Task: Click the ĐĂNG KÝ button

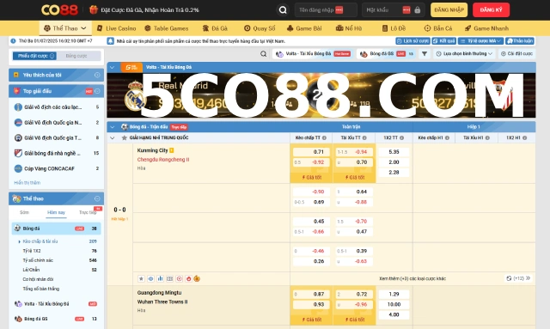Action: pos(491,9)
